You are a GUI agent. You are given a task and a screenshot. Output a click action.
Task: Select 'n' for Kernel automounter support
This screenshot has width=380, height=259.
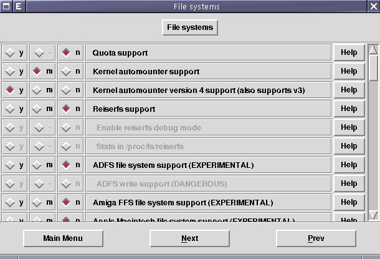(66, 72)
